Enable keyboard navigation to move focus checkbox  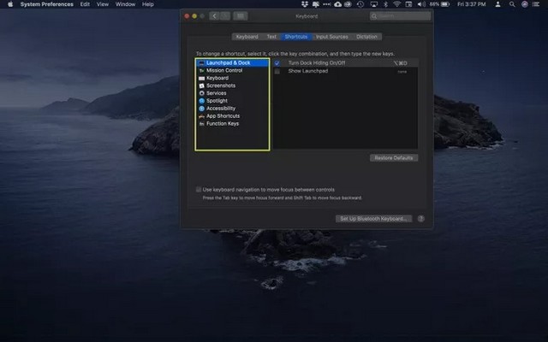[x=199, y=190]
